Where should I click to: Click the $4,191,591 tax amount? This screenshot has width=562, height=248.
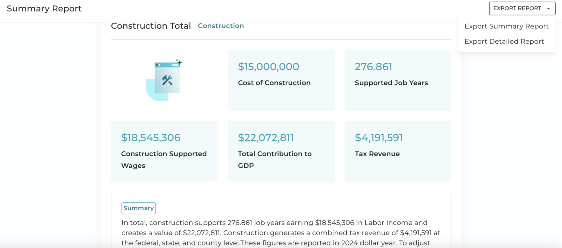point(379,138)
